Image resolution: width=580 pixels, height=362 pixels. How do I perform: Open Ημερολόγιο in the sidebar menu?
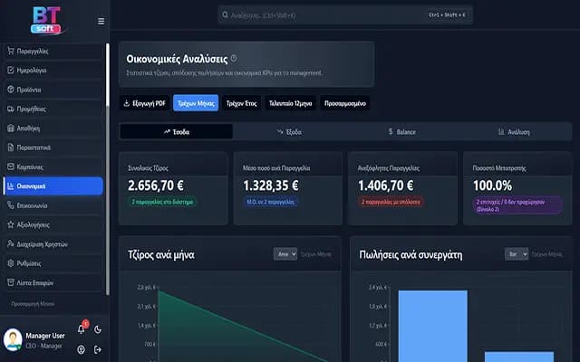point(53,71)
